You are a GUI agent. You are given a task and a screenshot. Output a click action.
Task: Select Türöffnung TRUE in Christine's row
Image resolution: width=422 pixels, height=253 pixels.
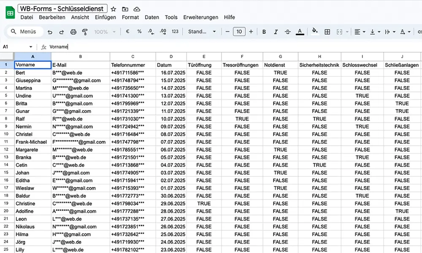point(204,204)
